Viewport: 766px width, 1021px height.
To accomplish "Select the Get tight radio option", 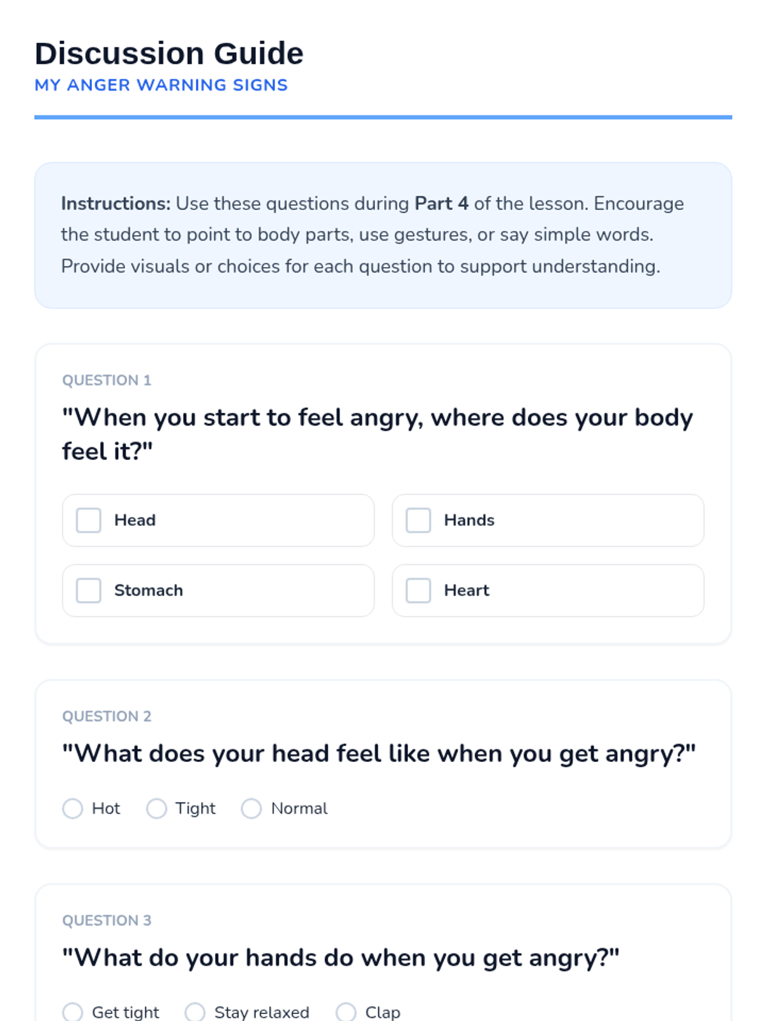I will 73,1012.
